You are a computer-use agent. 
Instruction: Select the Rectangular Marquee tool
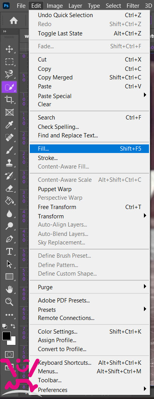click(9, 62)
